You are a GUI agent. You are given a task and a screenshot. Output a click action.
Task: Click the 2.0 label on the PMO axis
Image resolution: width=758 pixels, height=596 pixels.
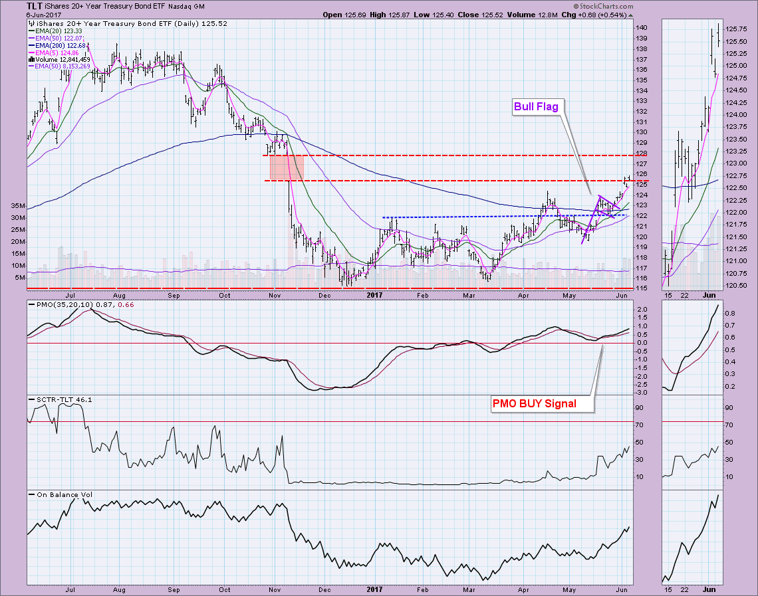[642, 309]
